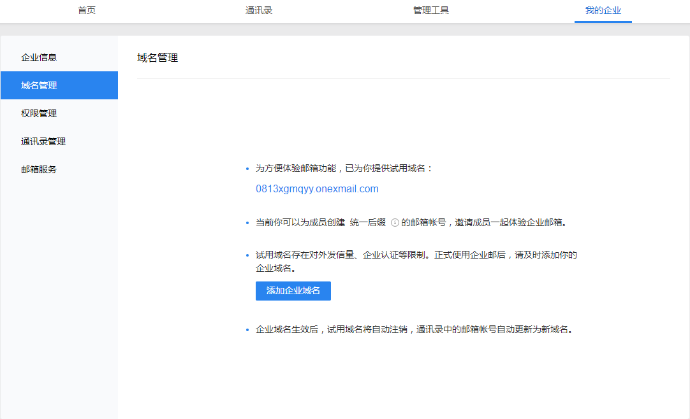
Task: Click the 添加企业域名 button
Action: click(293, 290)
